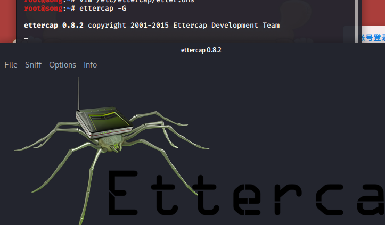Open the Info menu
This screenshot has height=225, width=385.
(91, 65)
